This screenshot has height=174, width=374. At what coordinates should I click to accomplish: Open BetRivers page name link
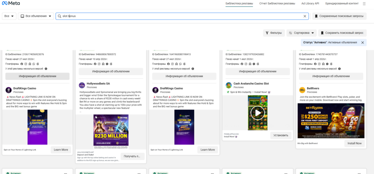tap(313, 88)
